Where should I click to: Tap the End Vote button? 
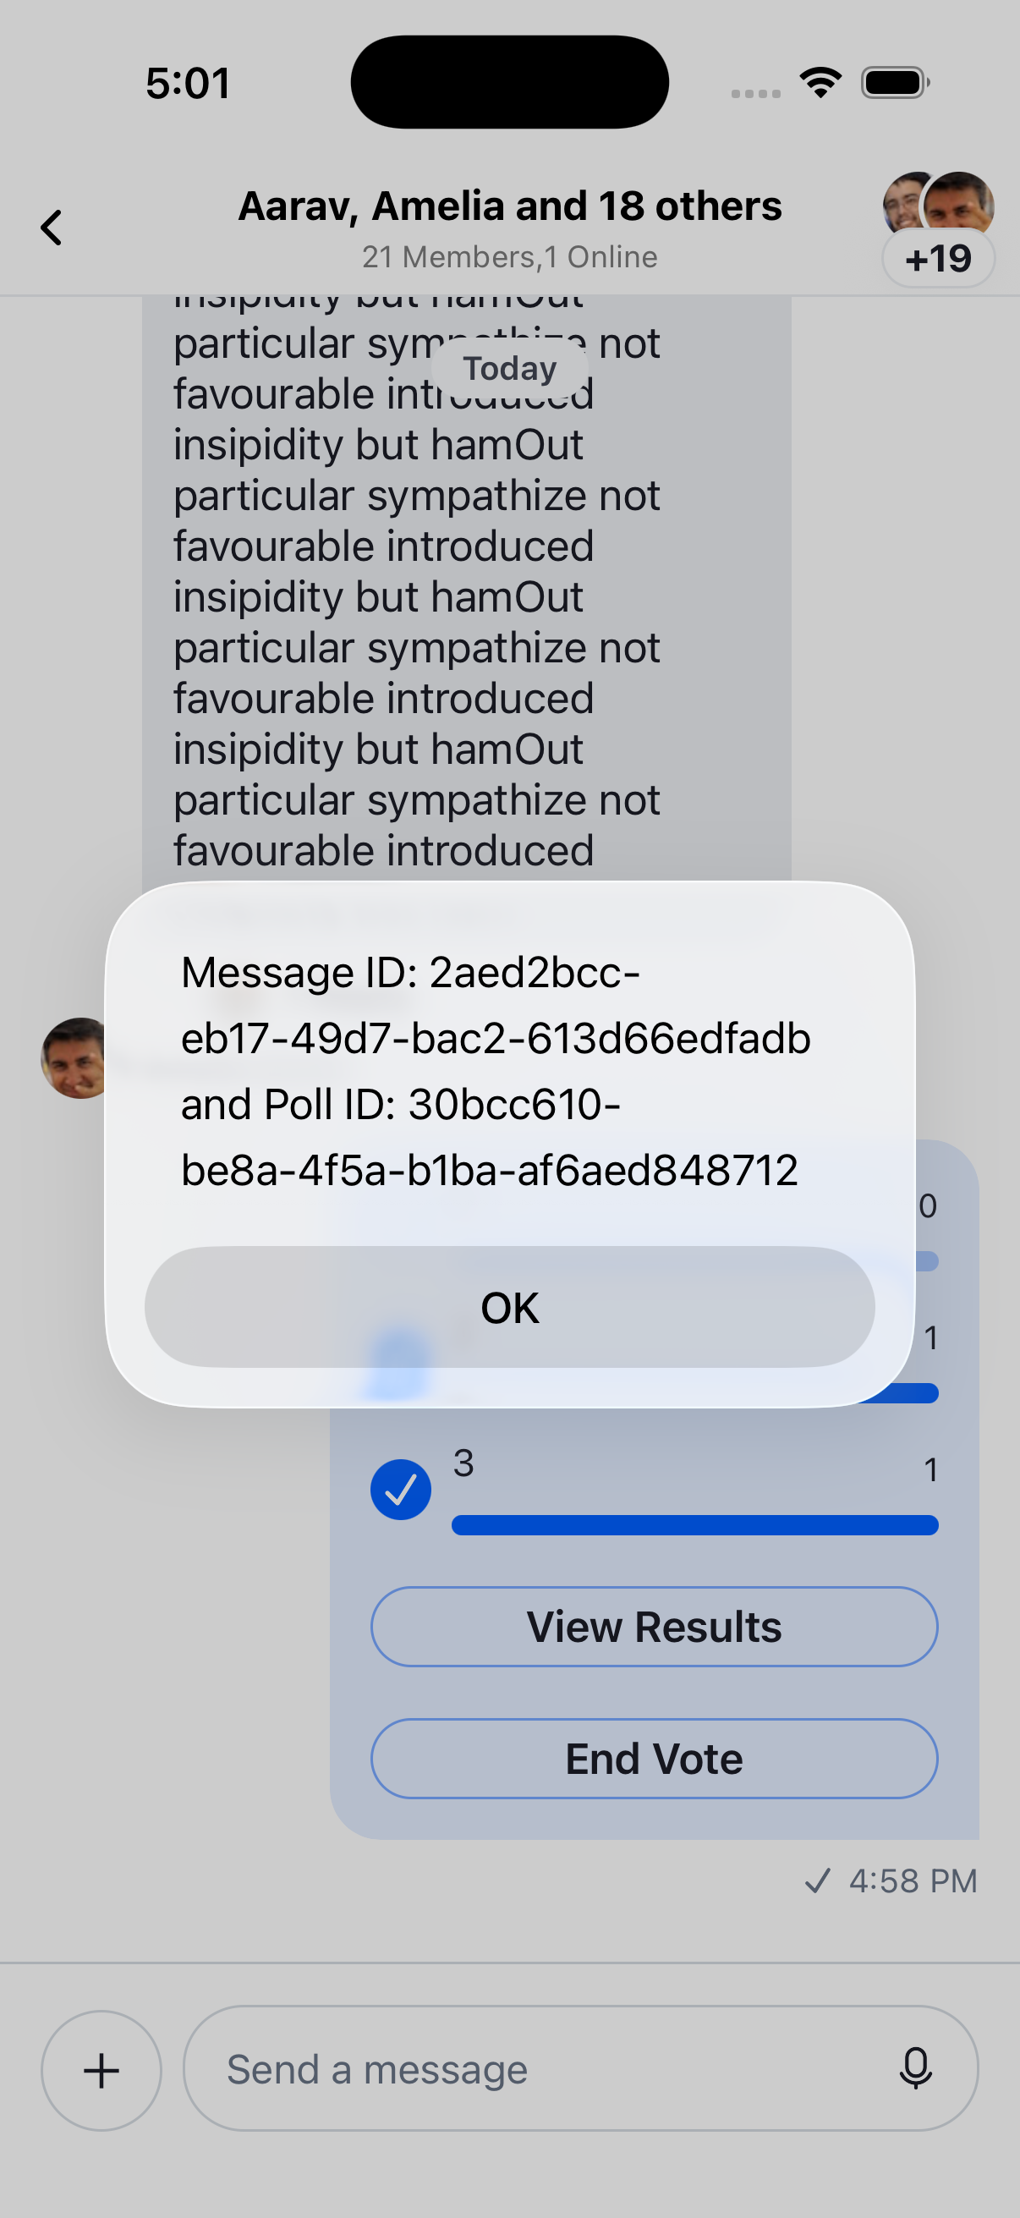654,1758
